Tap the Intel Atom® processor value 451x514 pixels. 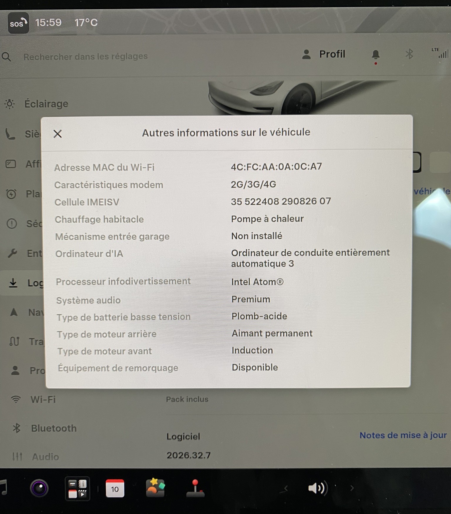pyautogui.click(x=257, y=282)
